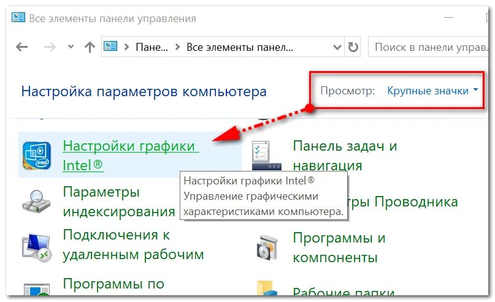
Task: Click the Control Panel icon in title bar
Action: pyautogui.click(x=18, y=17)
